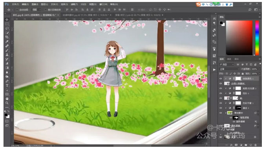Open the 滤镜(T) menu
Screen dimensions: 265x148
pyautogui.click(x=74, y=4)
